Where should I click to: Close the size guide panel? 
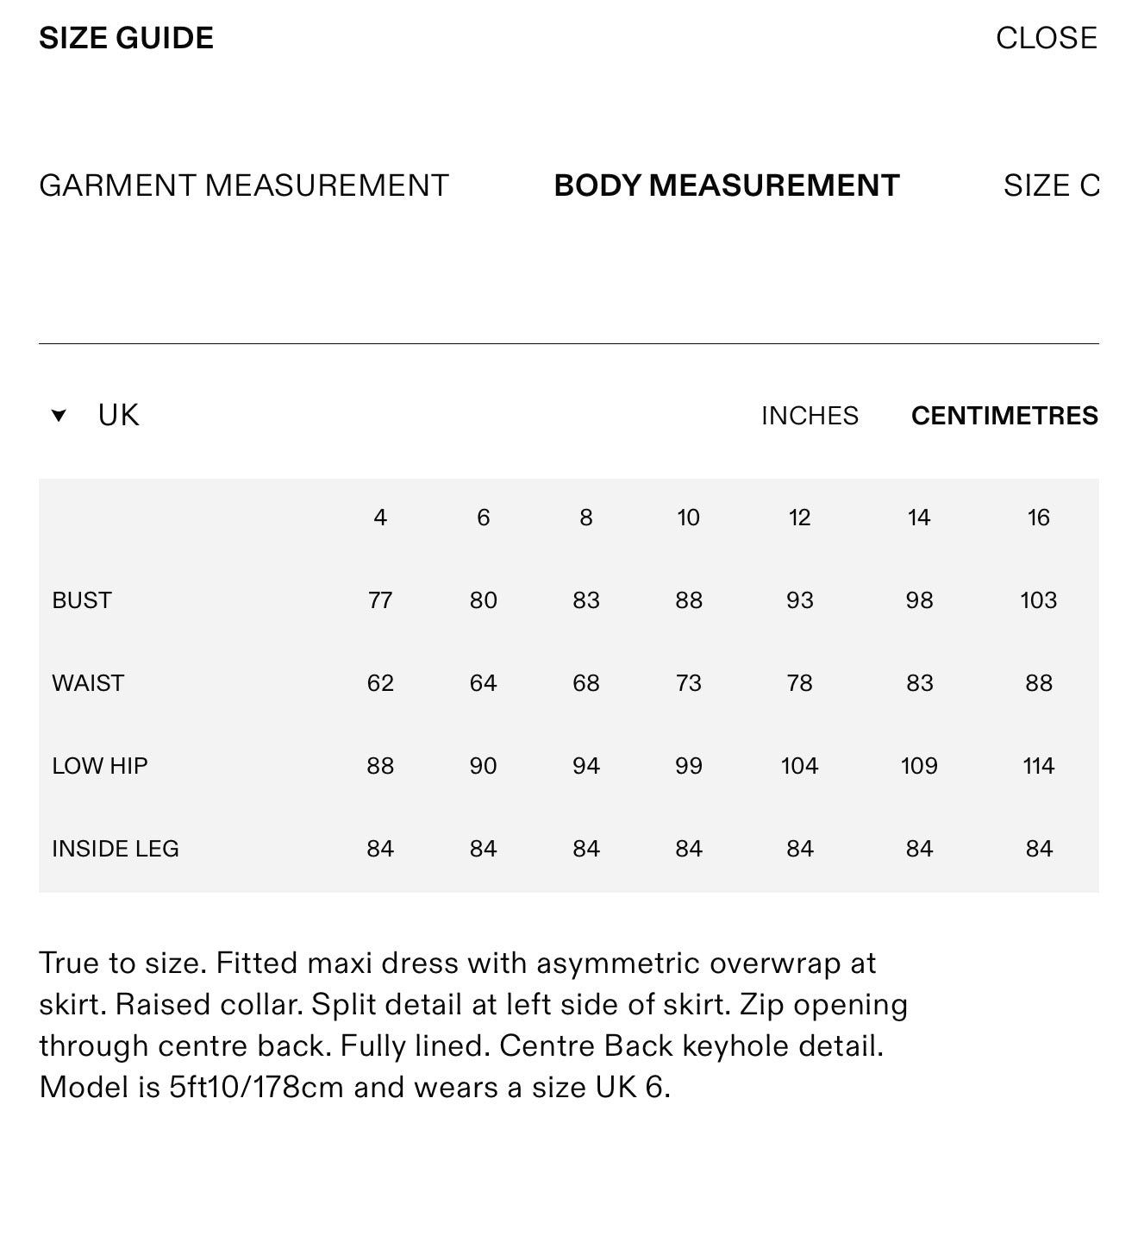coord(1046,38)
